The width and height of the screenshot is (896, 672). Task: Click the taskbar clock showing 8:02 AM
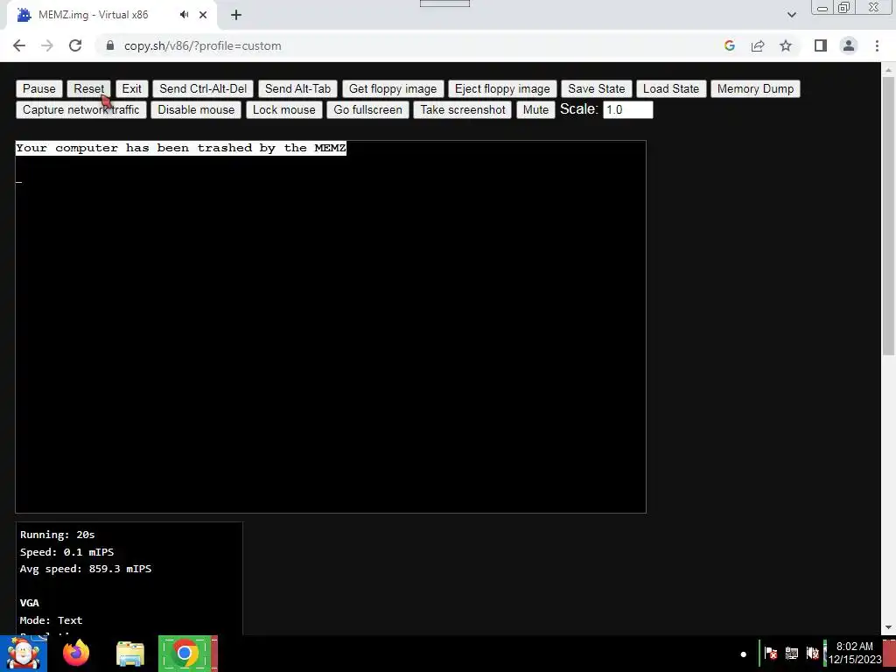pos(855,653)
